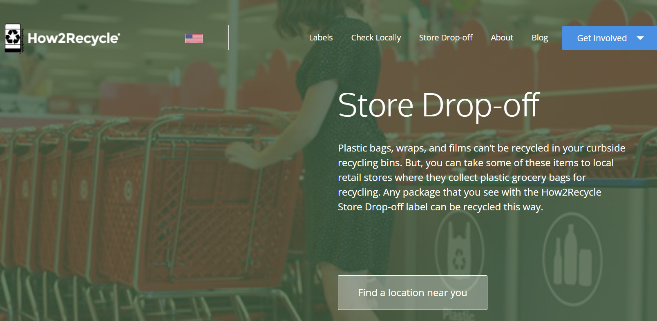
Task: Visit the Blog link
Action: [540, 38]
